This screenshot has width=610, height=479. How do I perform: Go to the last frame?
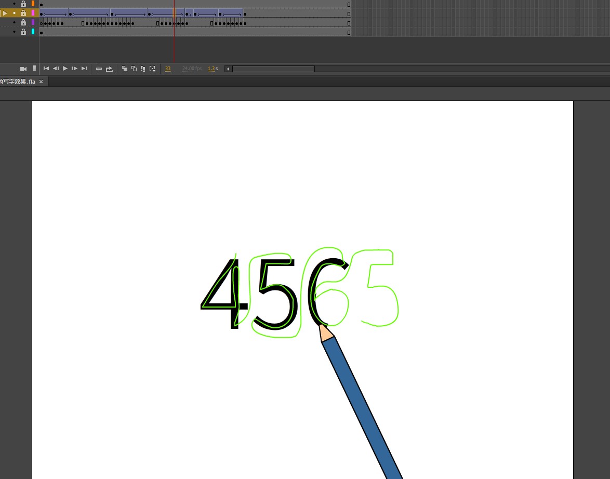84,69
